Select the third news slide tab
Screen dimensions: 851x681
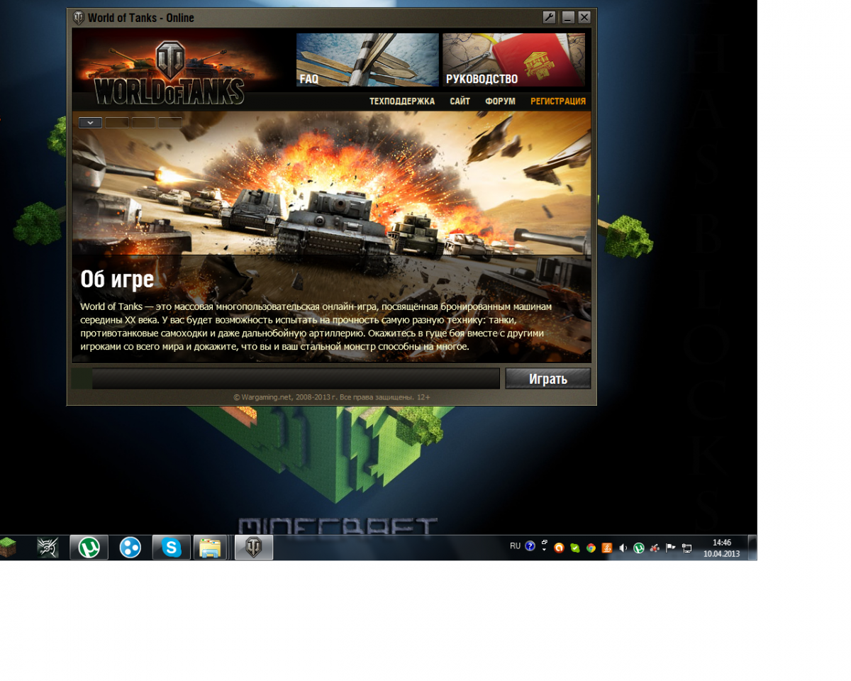click(143, 123)
